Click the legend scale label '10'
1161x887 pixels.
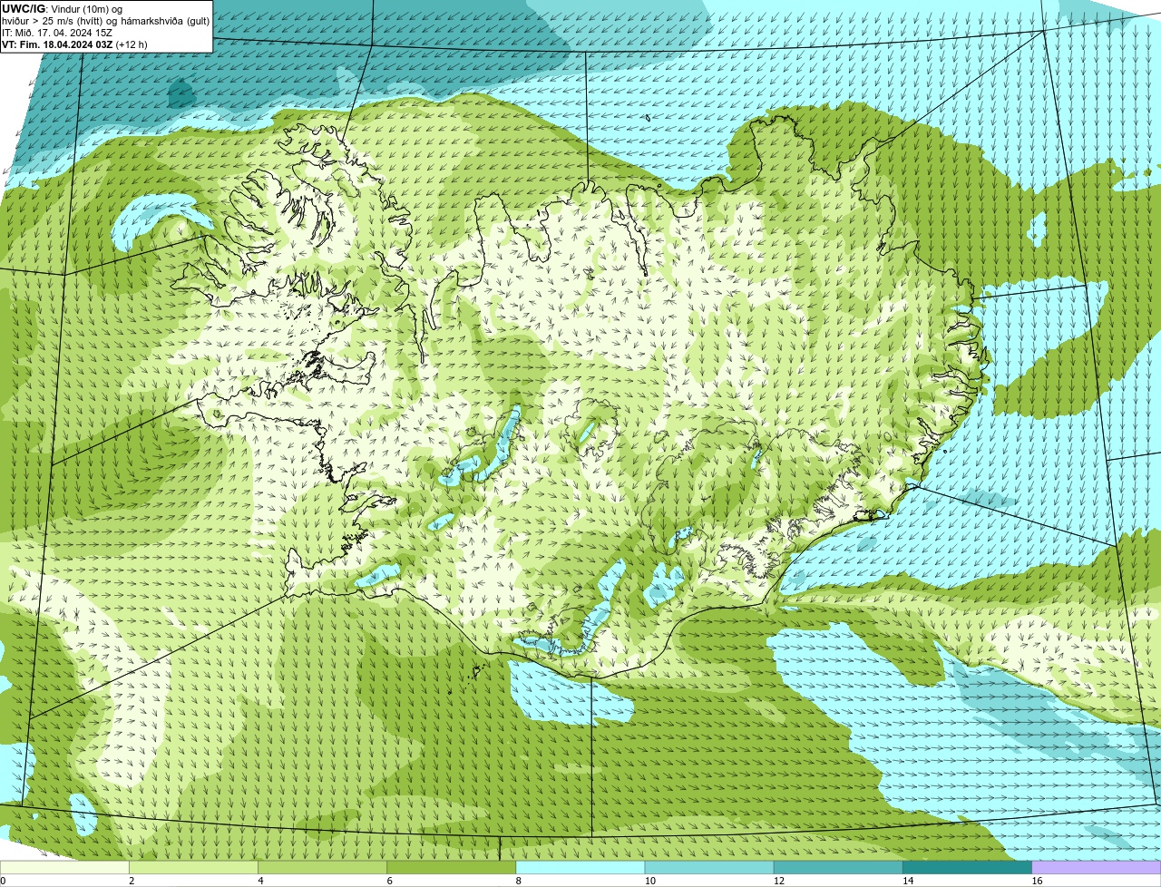(x=650, y=881)
